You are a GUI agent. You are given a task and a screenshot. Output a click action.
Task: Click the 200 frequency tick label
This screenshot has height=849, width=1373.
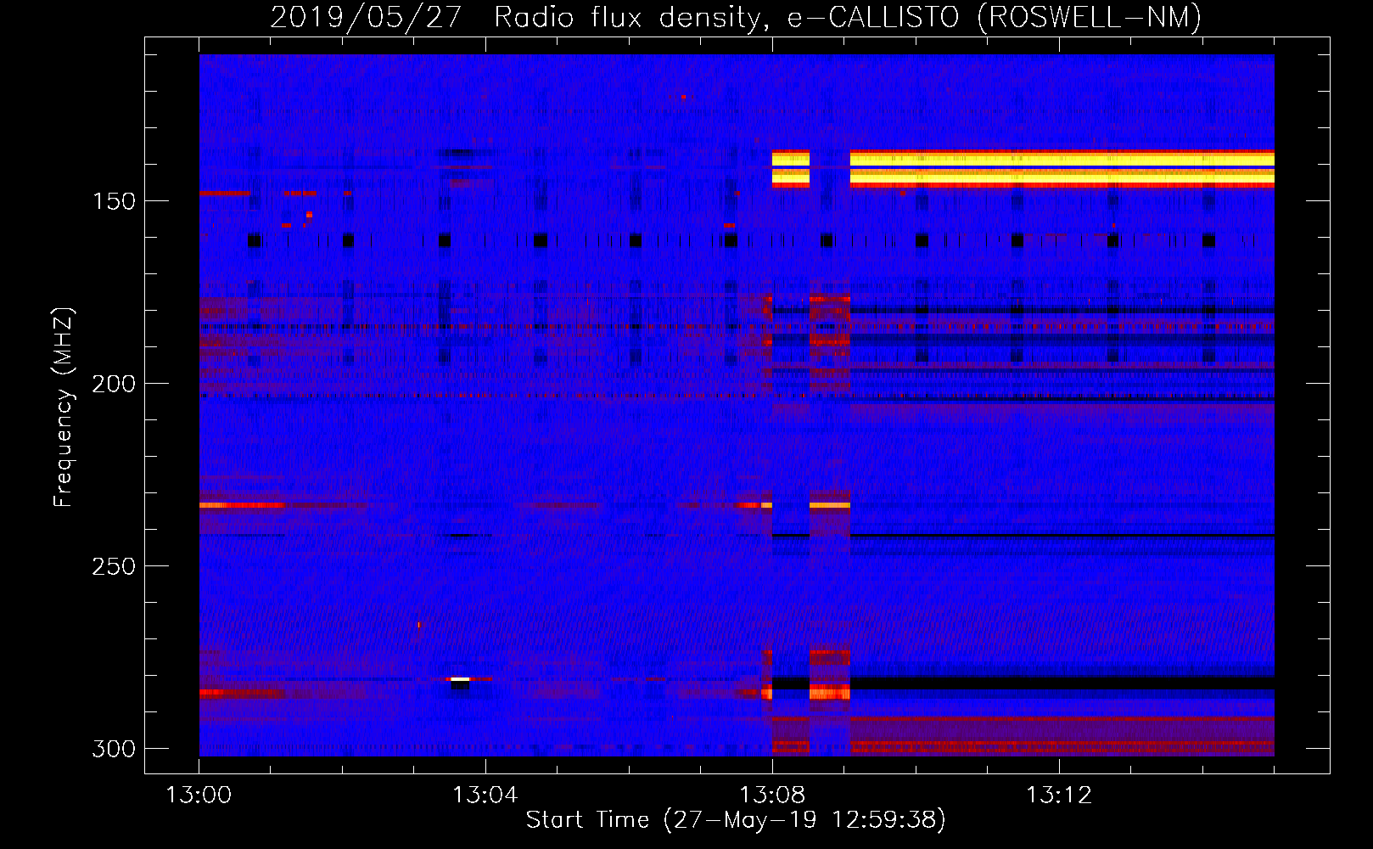[x=114, y=384]
